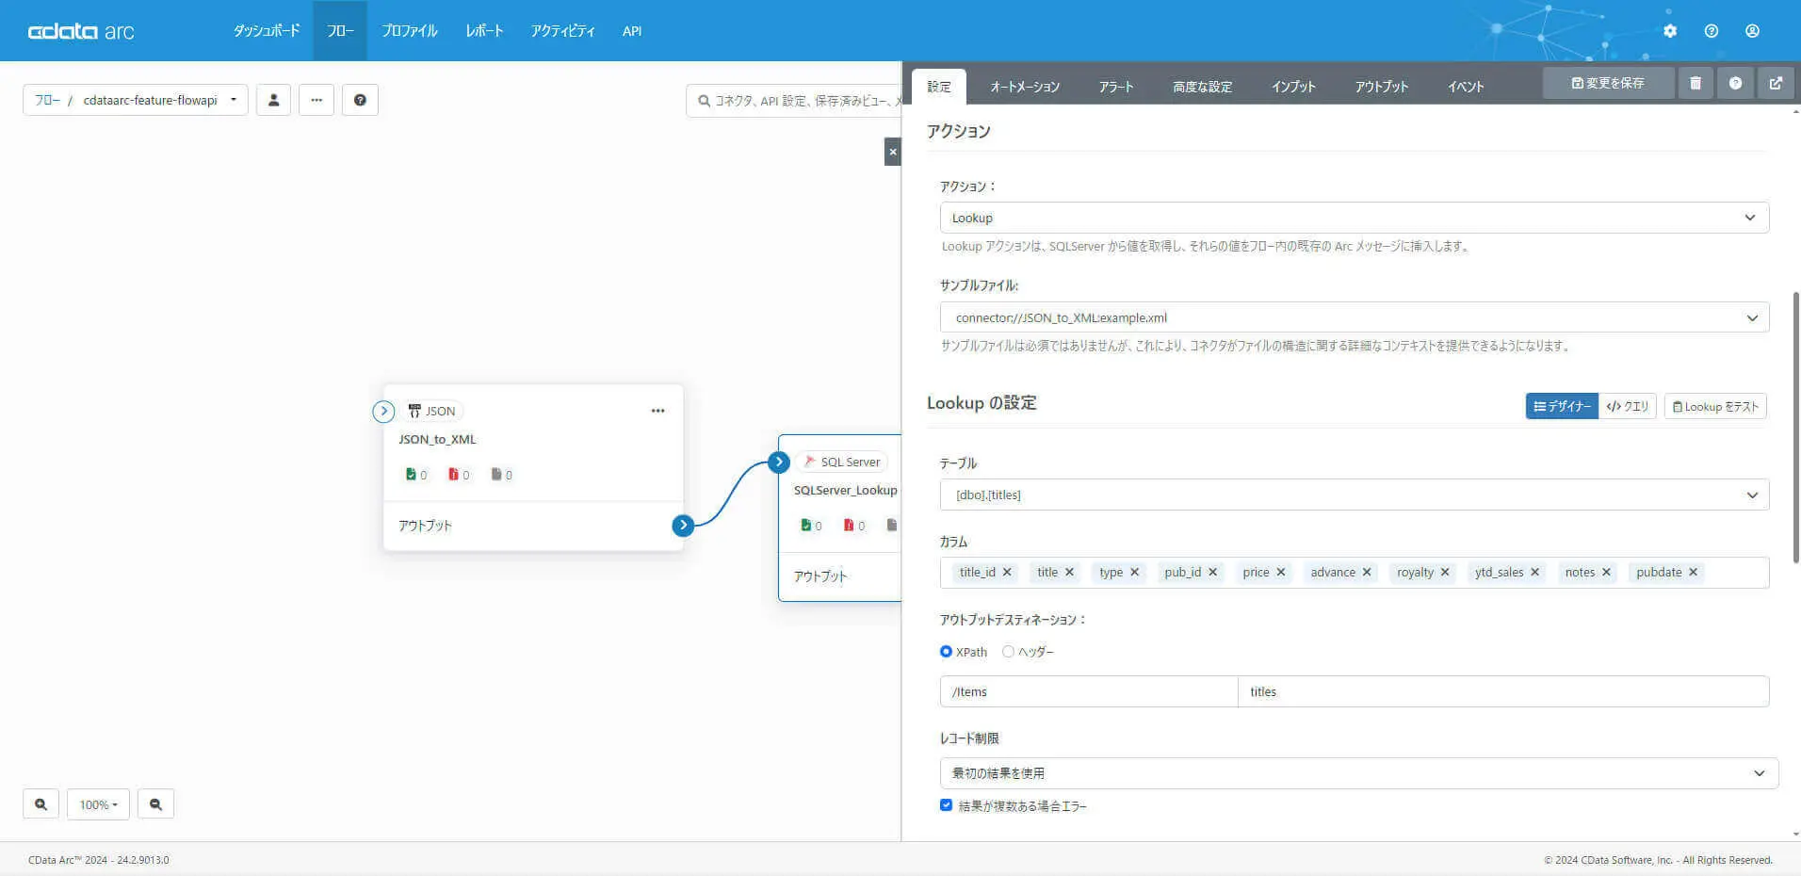Open the workspace more options button
The height and width of the screenshot is (876, 1801).
tap(316, 100)
